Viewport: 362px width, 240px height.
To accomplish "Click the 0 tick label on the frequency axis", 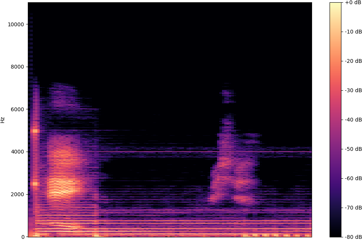I will 23,237.
